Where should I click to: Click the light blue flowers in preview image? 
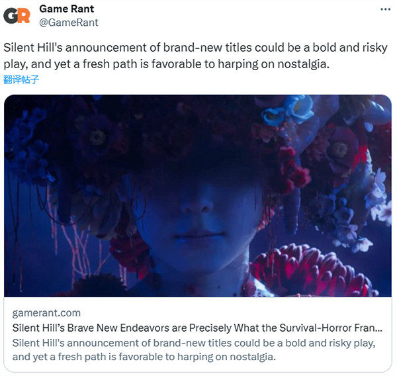[287, 110]
